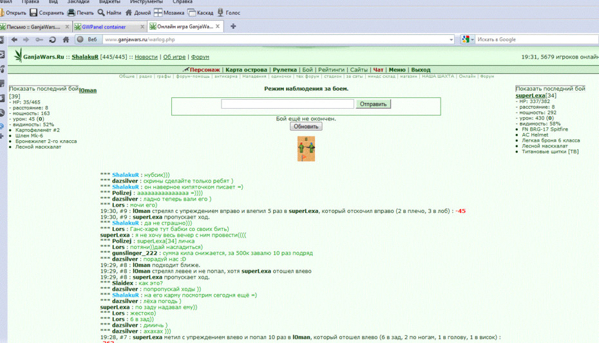Open the Справка menu

[183, 2]
